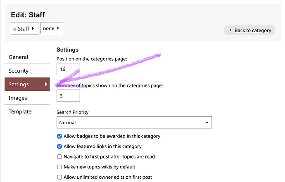
Task: Uncheck Allow featured links in this category
Action: coord(59,147)
